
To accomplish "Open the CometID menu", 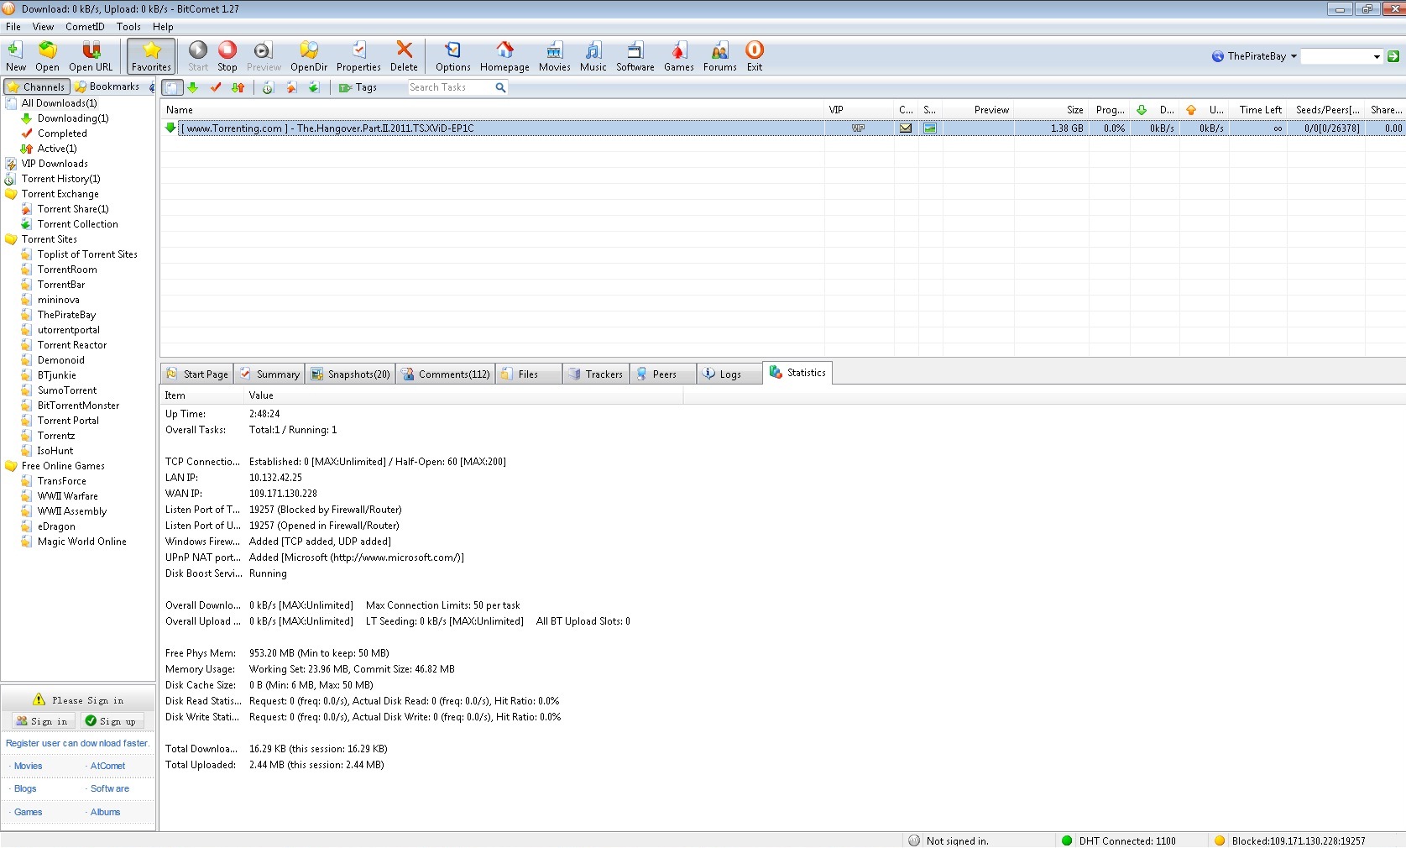I will click(85, 27).
